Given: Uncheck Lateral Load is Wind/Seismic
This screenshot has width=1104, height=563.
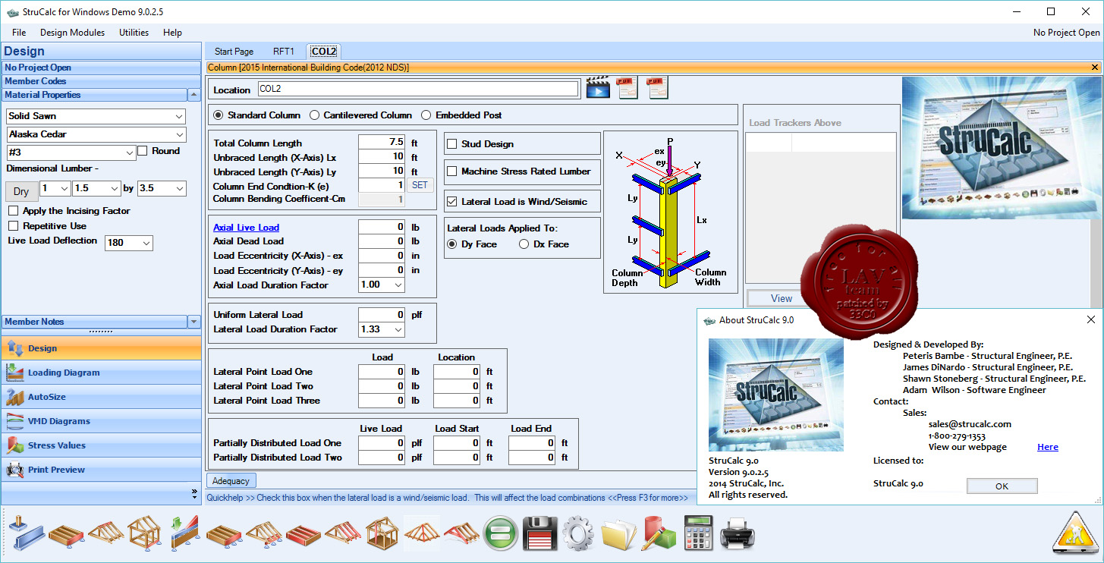Looking at the screenshot, I should 451,202.
